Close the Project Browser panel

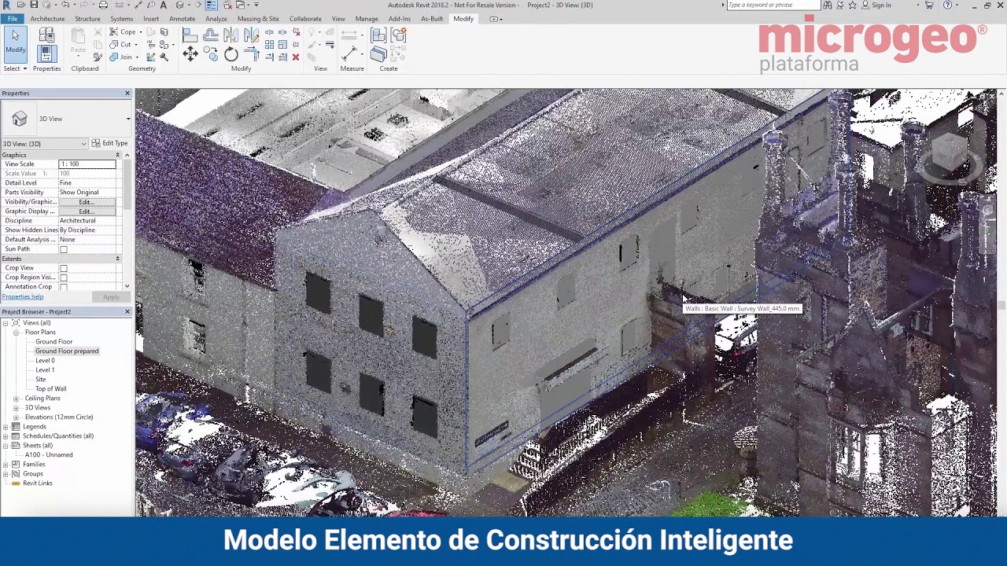pyautogui.click(x=127, y=312)
